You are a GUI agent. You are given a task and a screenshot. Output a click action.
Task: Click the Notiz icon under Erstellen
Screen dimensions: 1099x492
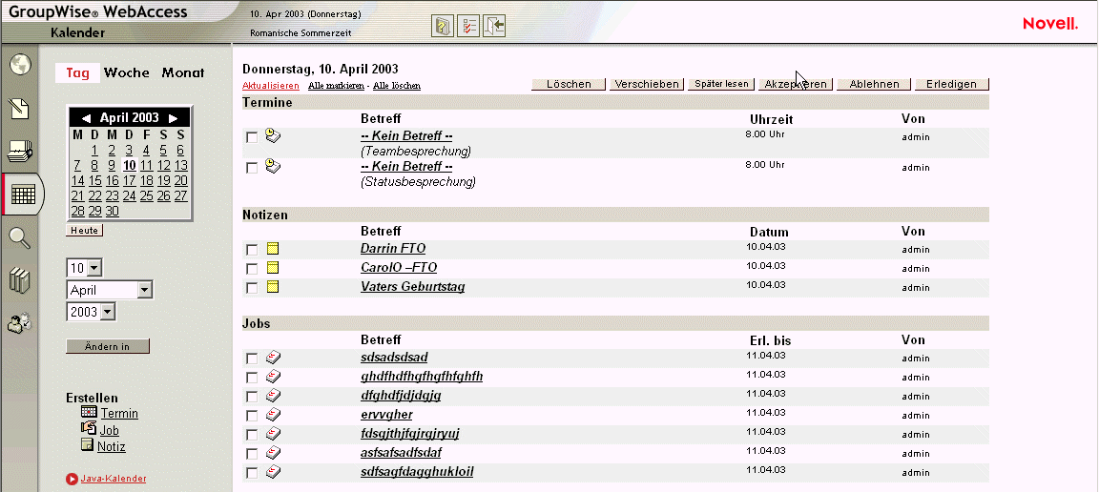[x=88, y=445]
